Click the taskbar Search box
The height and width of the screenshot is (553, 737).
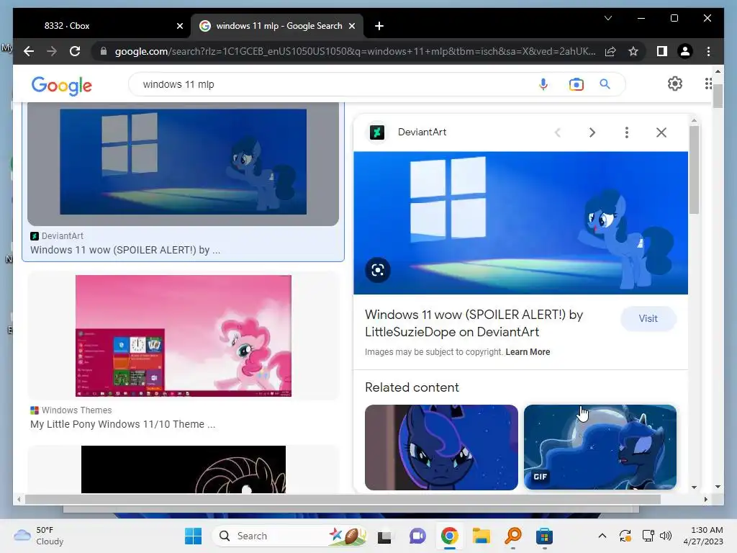click(x=289, y=536)
